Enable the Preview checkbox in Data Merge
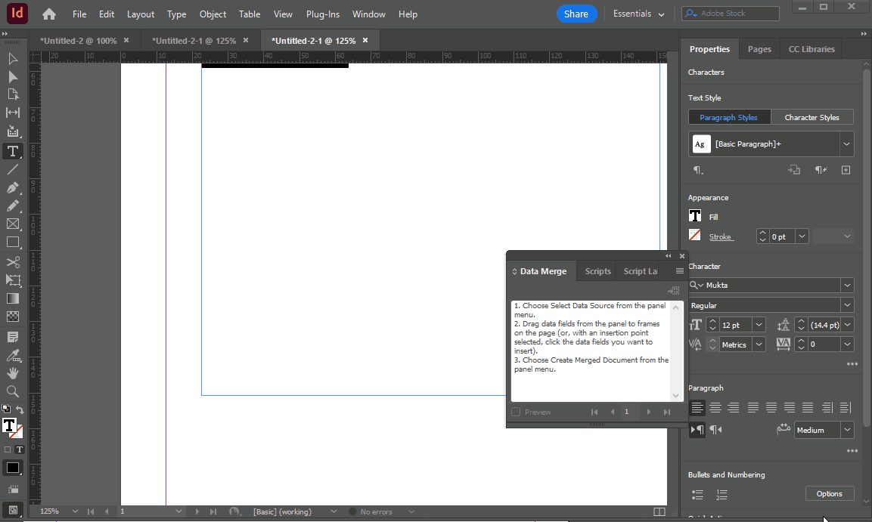This screenshot has width=872, height=522. (516, 412)
